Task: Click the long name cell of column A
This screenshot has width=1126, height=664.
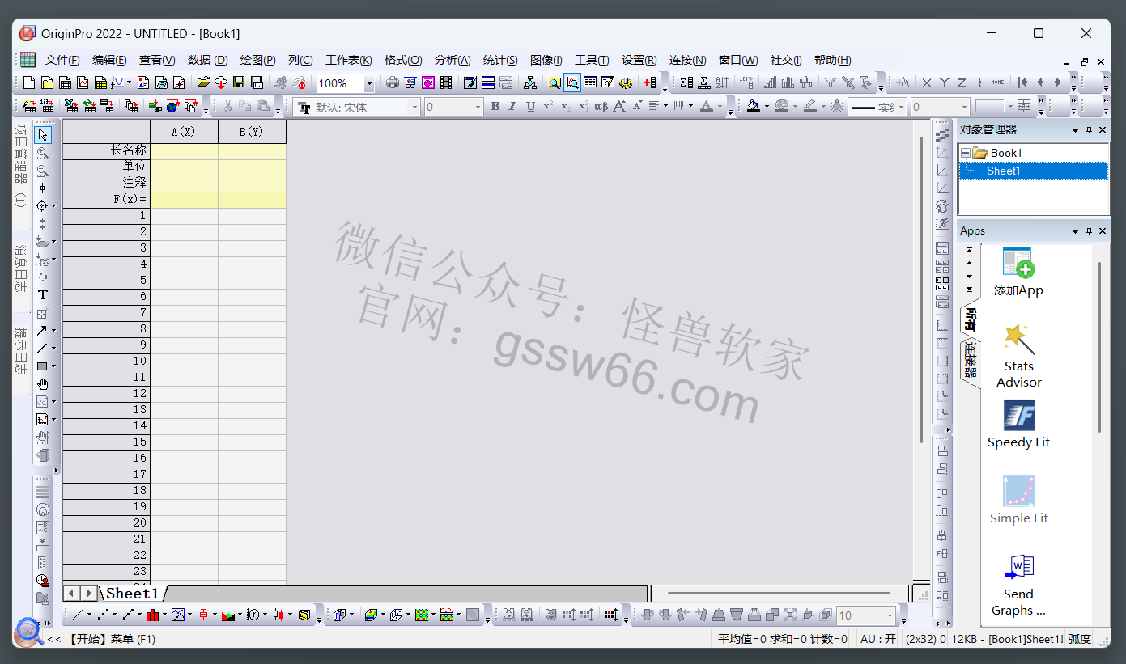Action: [x=184, y=150]
